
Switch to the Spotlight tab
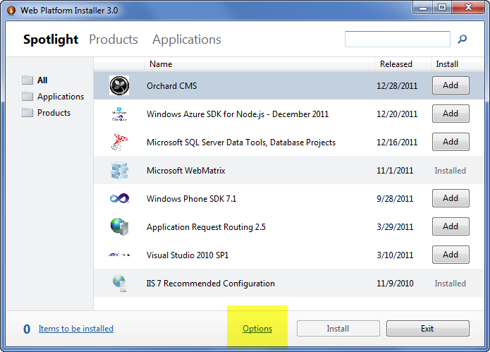(x=51, y=40)
